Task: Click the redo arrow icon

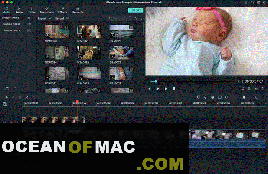Action: point(13,97)
